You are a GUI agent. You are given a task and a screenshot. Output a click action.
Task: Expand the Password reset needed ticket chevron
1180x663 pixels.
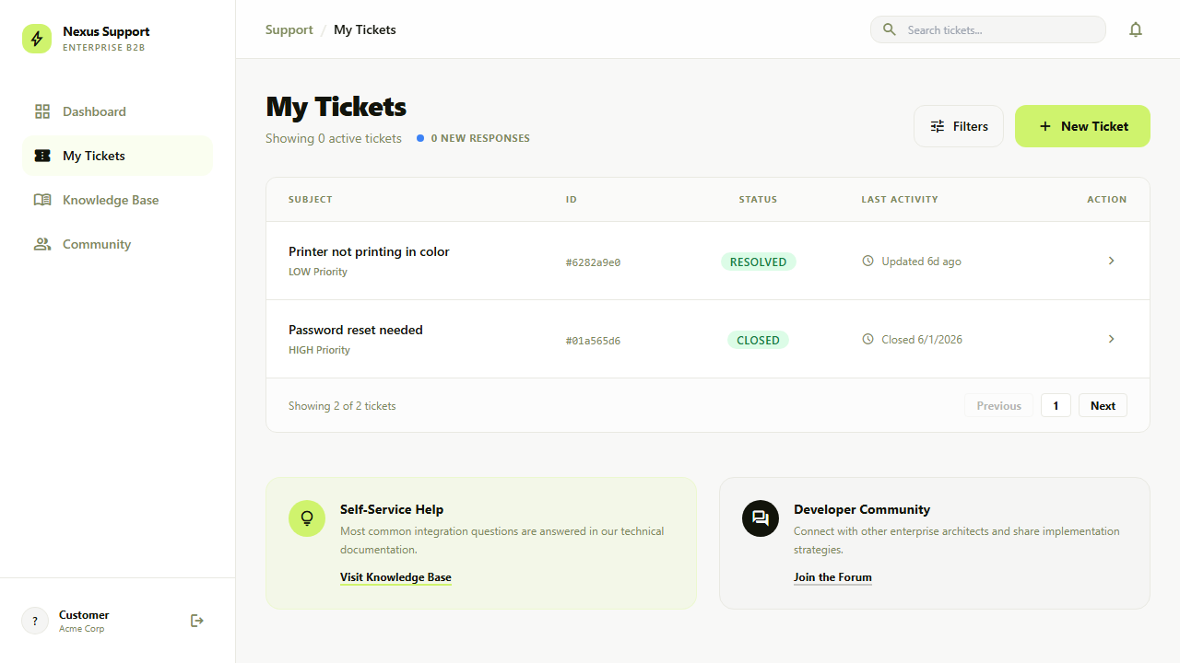(1111, 339)
